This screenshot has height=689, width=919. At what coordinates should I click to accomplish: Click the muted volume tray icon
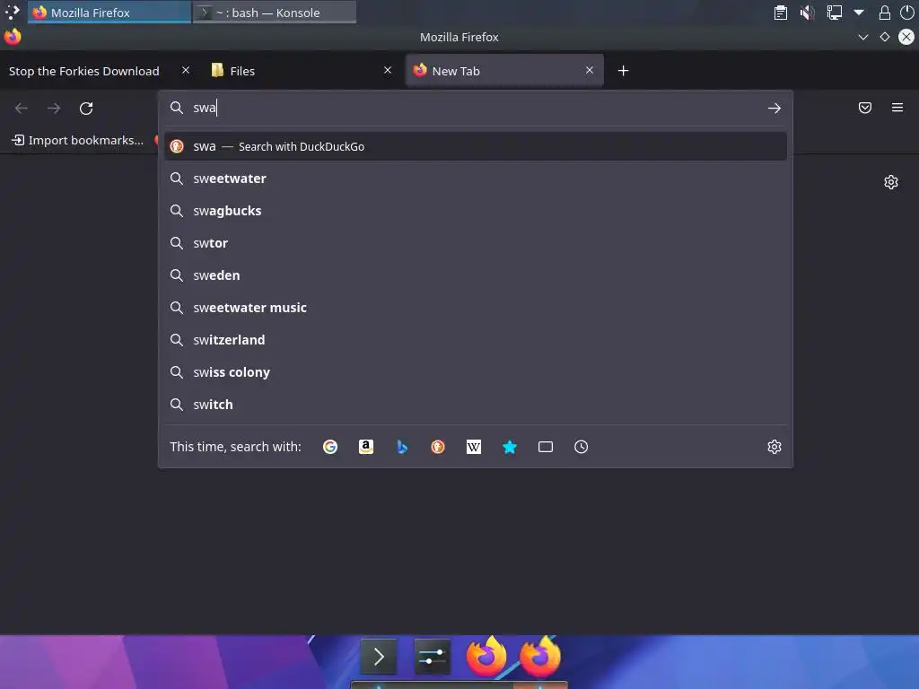click(x=807, y=13)
